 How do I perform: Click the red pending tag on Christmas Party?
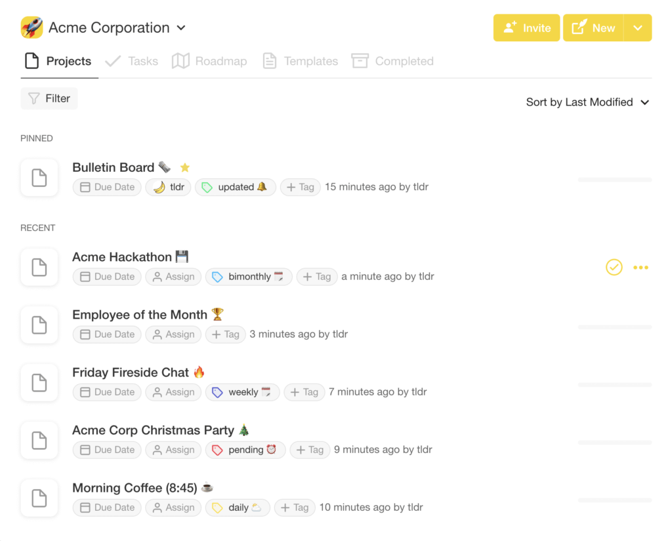pyautogui.click(x=245, y=450)
